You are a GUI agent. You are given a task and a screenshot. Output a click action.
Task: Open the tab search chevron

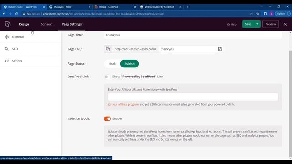pyautogui.click(x=261, y=7)
